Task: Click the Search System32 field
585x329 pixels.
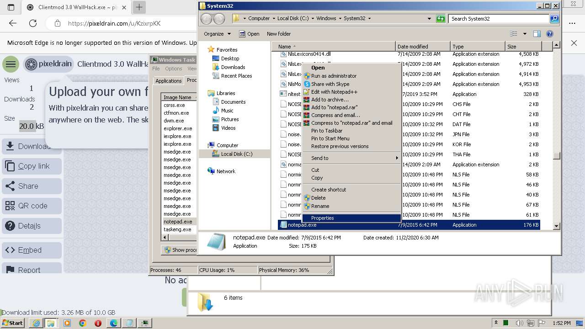Action: [x=500, y=19]
